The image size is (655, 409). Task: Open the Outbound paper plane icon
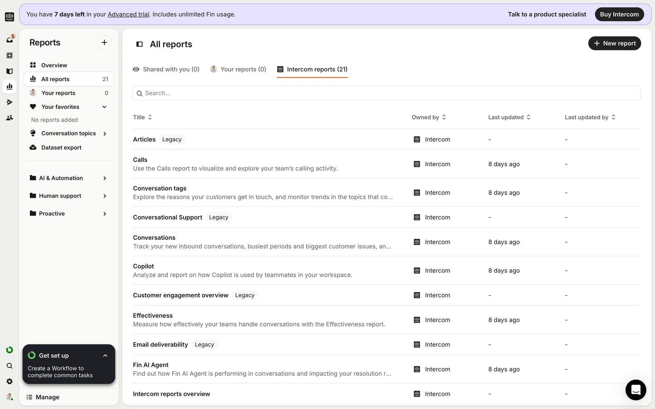(x=10, y=102)
